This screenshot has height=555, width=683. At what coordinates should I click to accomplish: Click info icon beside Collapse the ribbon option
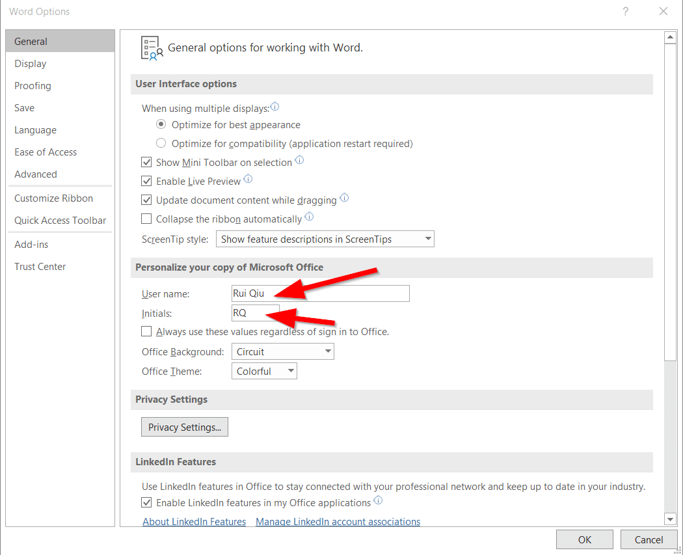[309, 217]
